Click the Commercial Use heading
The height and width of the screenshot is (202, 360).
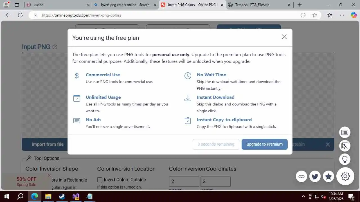[x=103, y=75]
